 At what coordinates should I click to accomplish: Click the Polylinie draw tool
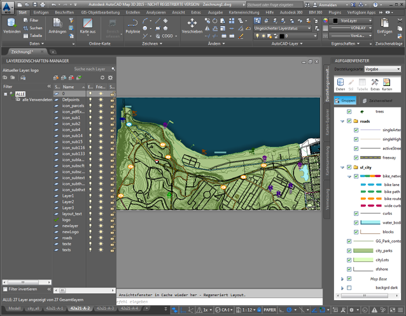tap(132, 25)
